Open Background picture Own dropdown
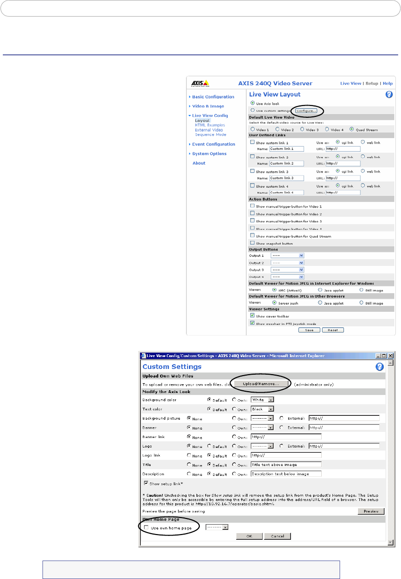The image size is (401, 579). tap(263, 418)
